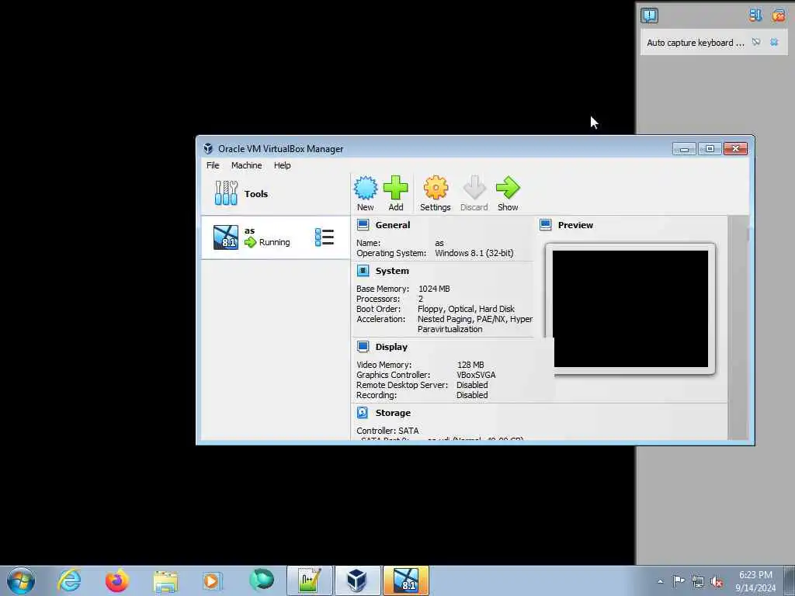Screen dimensions: 795x596
Task: Open Windows Explorer folder on taskbar
Action: [x=165, y=580]
